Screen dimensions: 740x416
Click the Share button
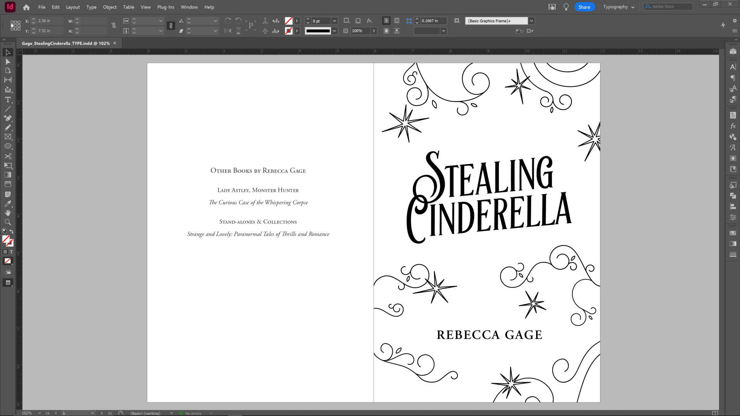point(584,7)
